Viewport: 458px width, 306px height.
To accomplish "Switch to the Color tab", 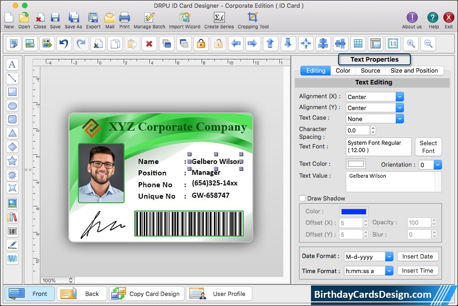I will [343, 70].
